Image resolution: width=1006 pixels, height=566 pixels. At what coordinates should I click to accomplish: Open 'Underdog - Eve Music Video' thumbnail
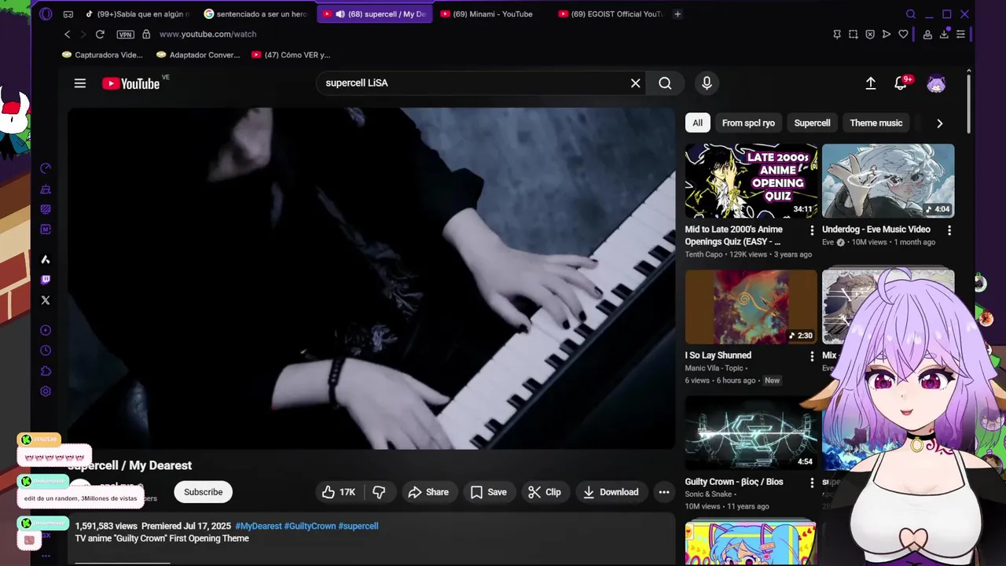[x=888, y=181]
